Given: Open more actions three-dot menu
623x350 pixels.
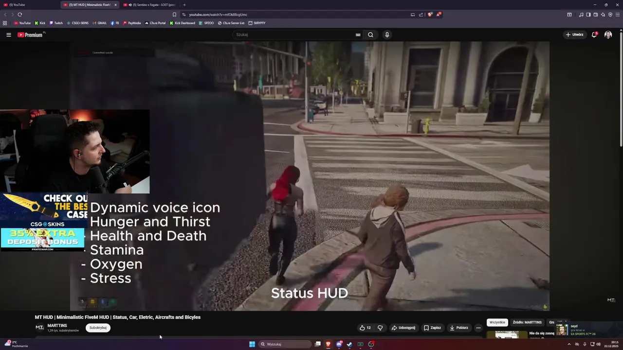Looking at the screenshot, I should (478, 328).
